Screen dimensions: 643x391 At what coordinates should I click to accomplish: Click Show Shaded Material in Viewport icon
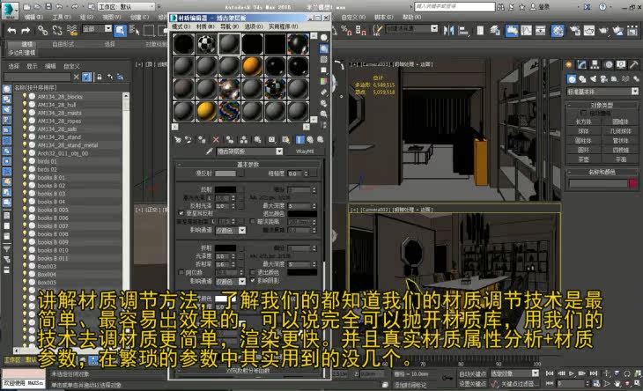point(285,140)
